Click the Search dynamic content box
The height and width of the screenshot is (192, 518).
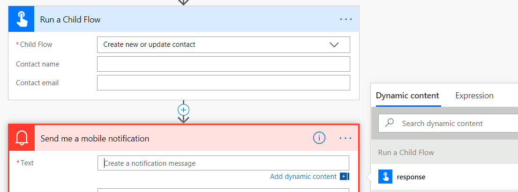pos(450,124)
